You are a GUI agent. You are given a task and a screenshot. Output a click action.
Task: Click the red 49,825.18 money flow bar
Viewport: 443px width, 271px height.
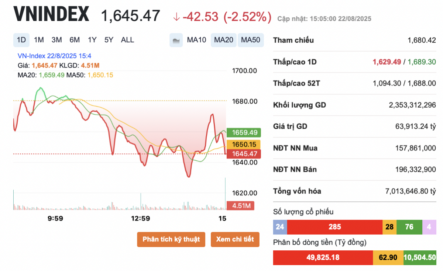tap(323, 257)
